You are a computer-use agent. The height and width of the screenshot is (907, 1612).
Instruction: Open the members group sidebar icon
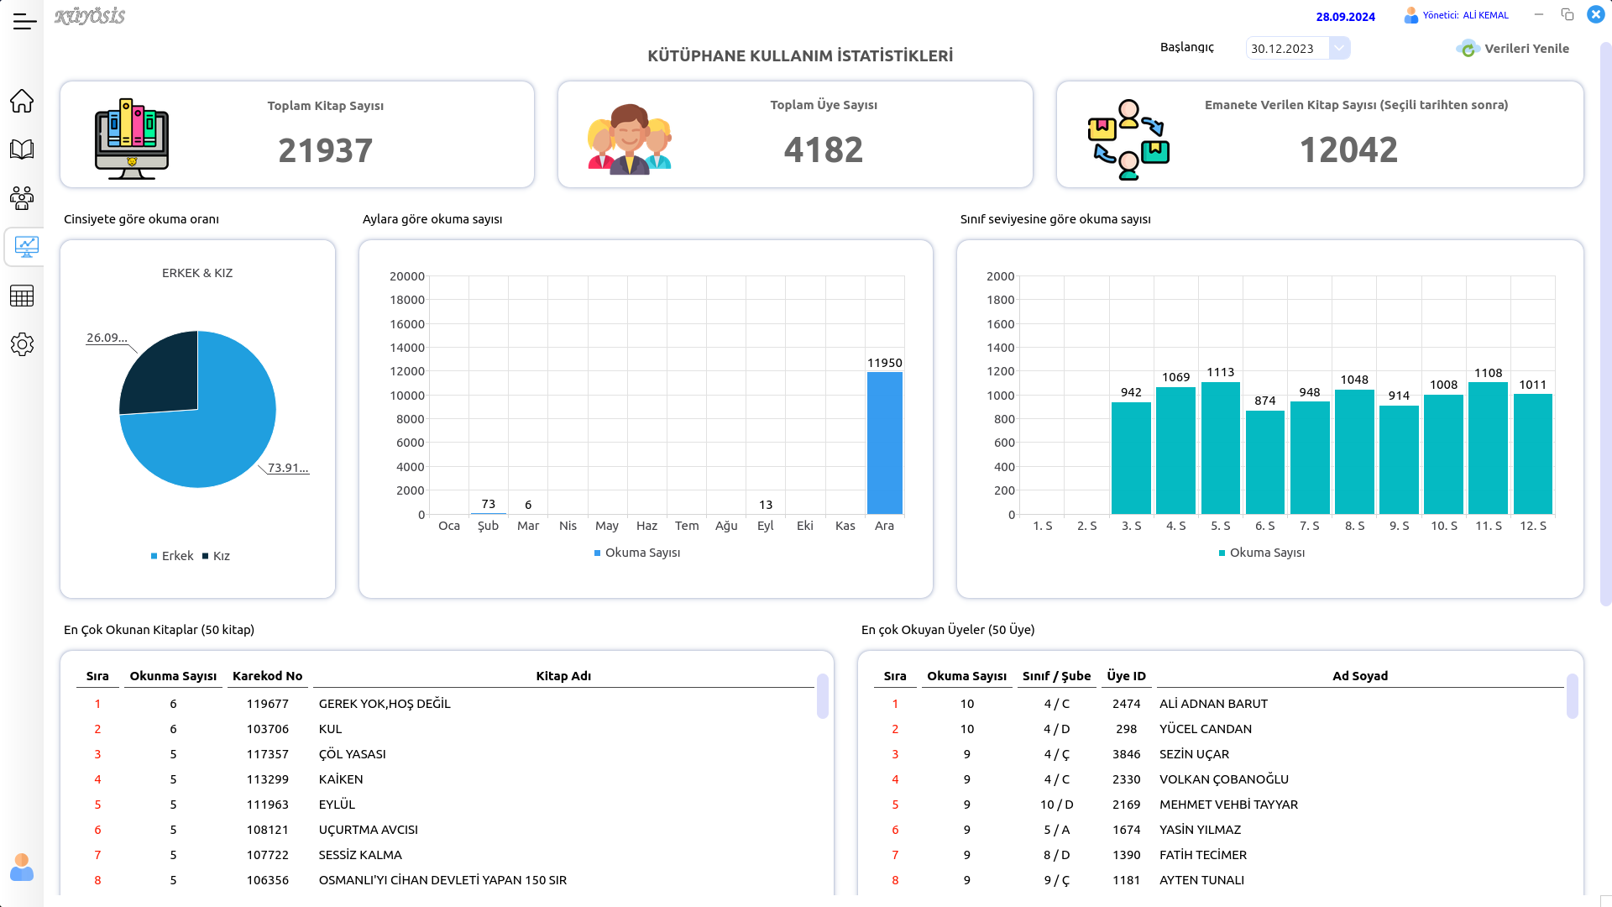[x=22, y=198]
